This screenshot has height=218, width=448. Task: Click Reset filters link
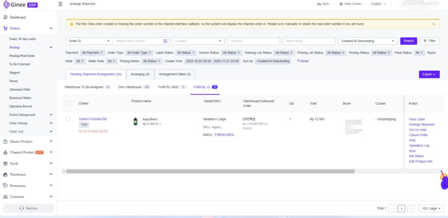click(303, 61)
